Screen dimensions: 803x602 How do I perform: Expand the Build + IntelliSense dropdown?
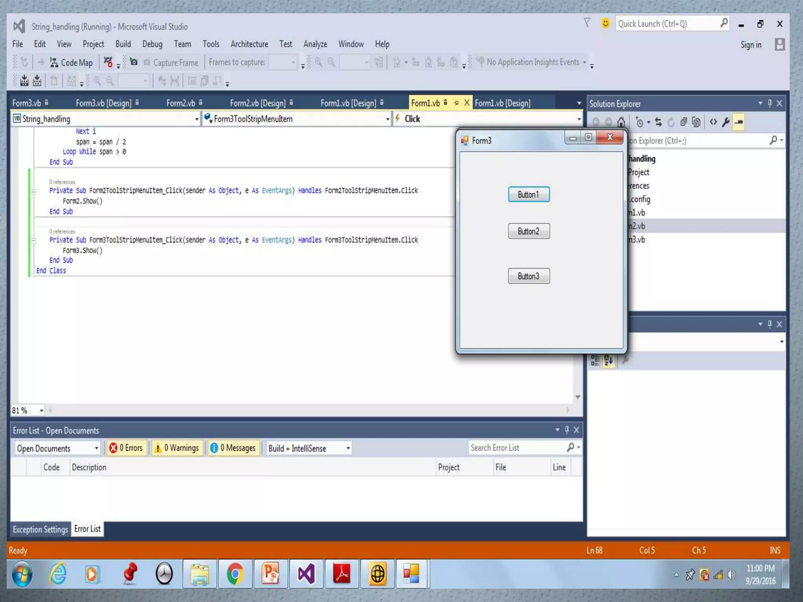click(x=309, y=448)
